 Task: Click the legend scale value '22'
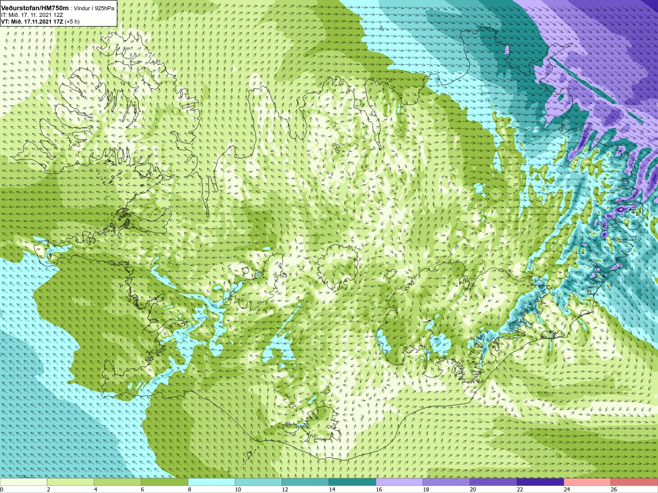point(520,489)
